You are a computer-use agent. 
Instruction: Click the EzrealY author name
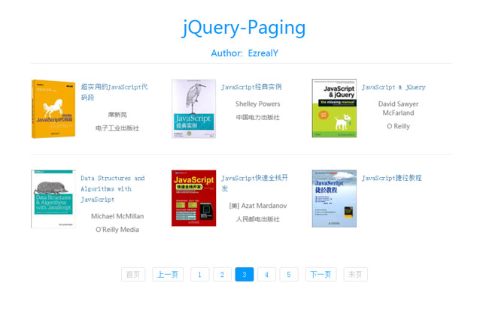(x=263, y=53)
